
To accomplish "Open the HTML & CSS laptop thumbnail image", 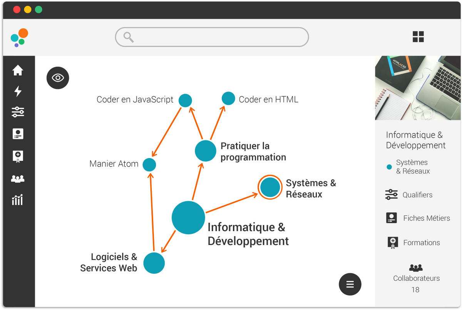I will pos(418,88).
